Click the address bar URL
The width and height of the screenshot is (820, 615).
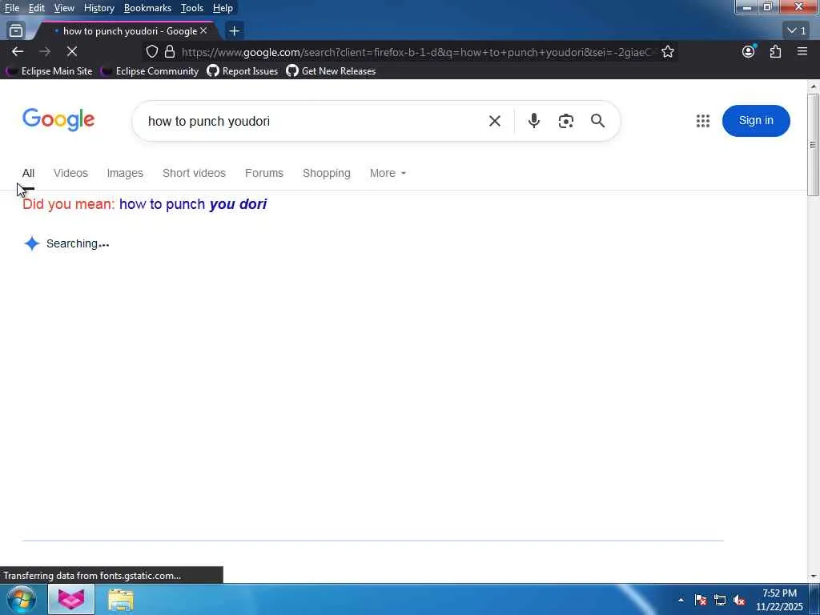click(x=416, y=52)
